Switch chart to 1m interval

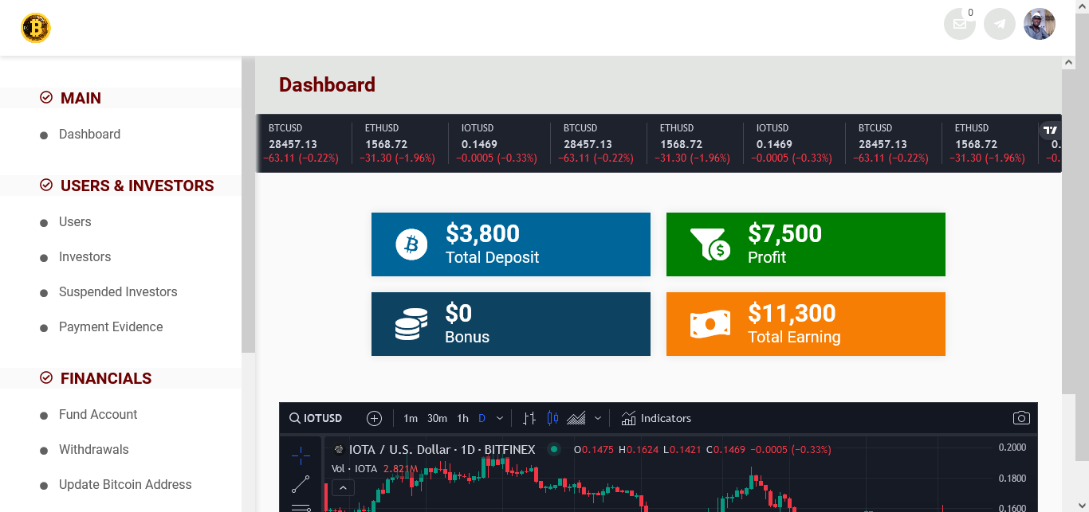tap(411, 418)
